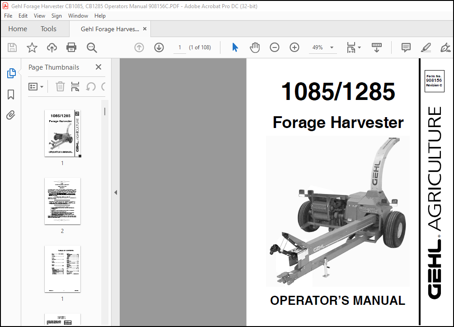Go to next page arrow
Viewport: 454px width, 327px height.
(x=159, y=47)
